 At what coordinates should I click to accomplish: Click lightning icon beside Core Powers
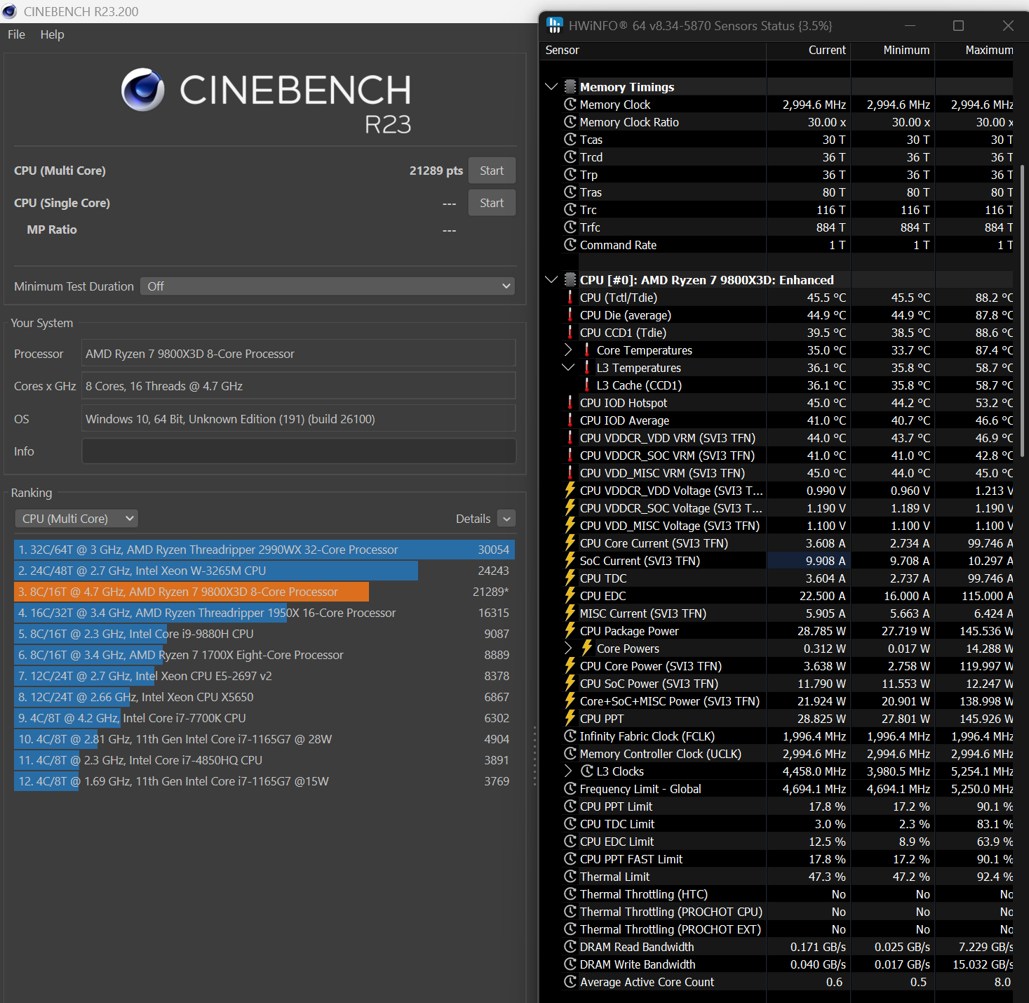tap(586, 648)
